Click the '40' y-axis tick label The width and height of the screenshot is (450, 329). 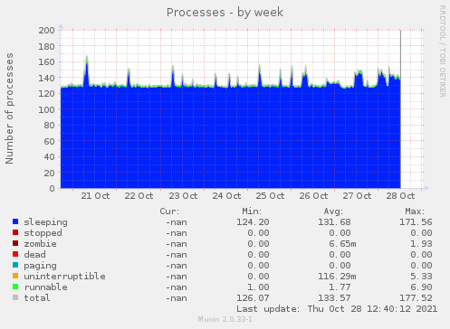(x=49, y=157)
